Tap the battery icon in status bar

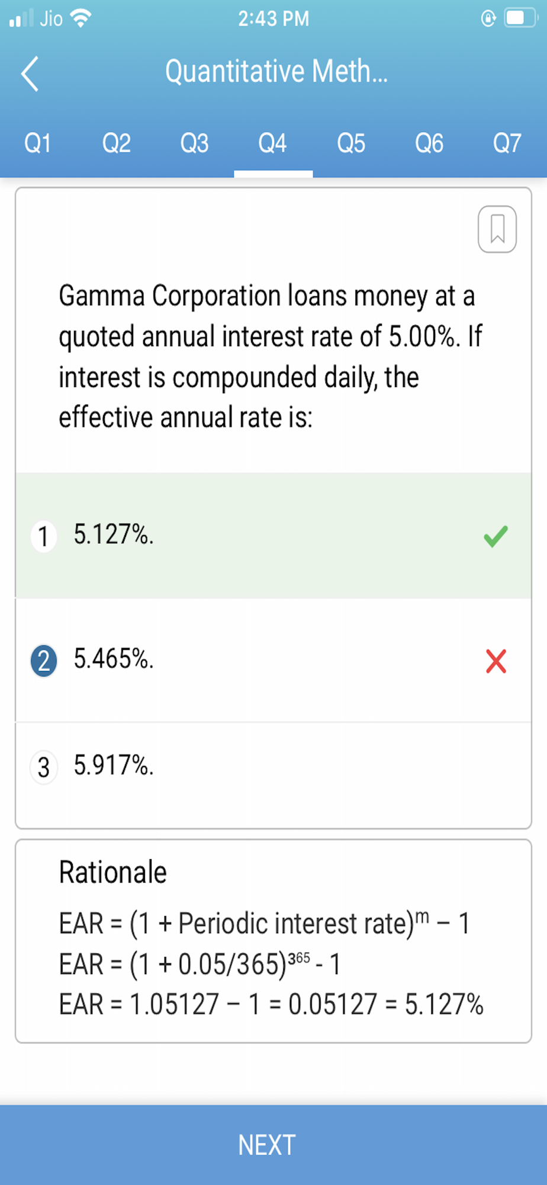[520, 18]
